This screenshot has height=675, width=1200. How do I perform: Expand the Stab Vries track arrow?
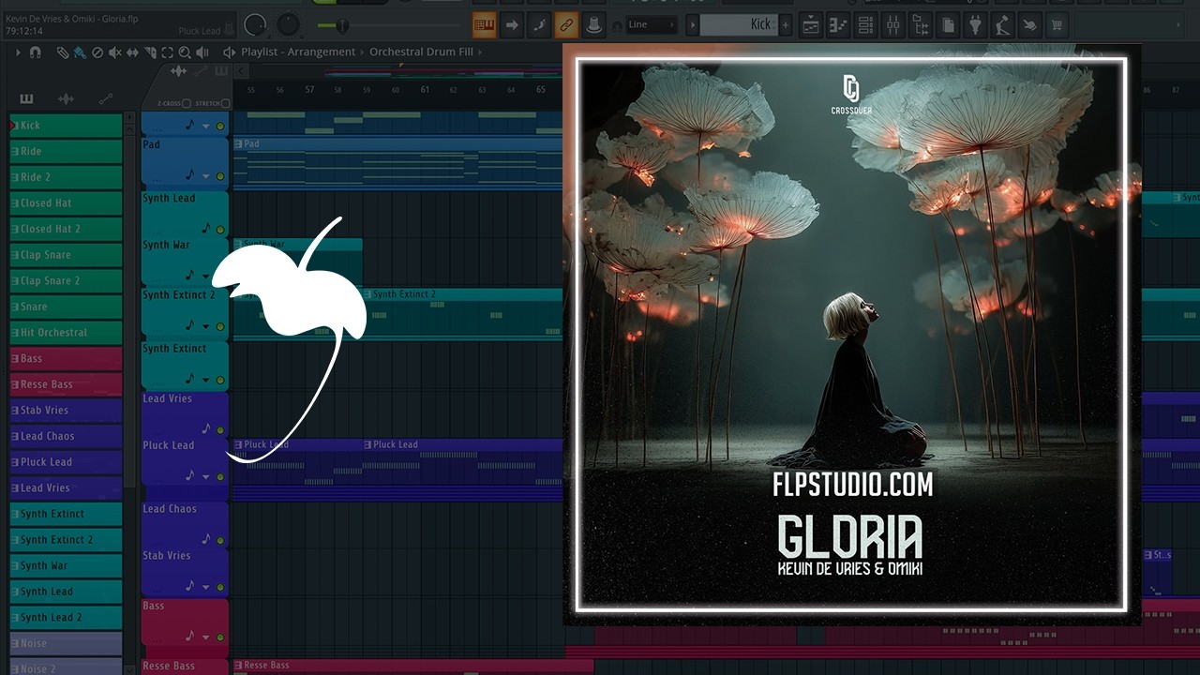click(x=205, y=588)
